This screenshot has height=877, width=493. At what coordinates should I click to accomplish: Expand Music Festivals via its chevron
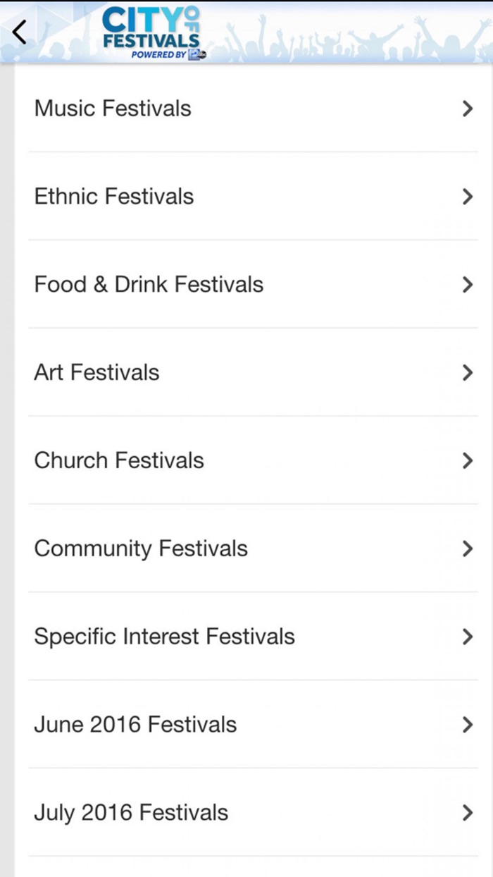click(x=468, y=109)
